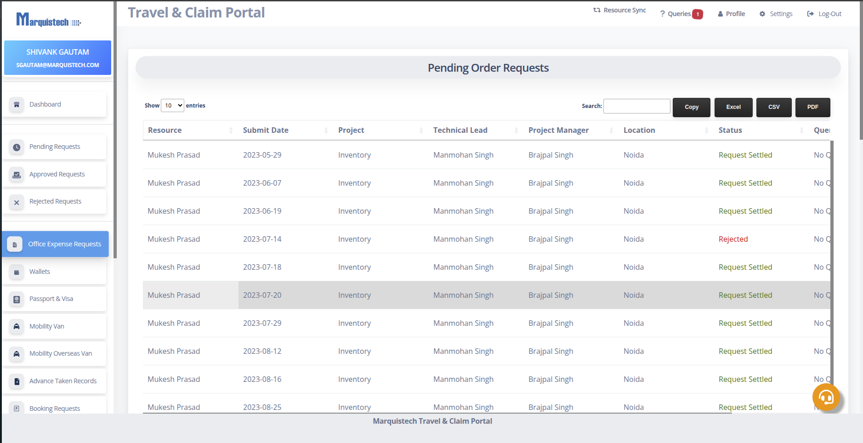Image resolution: width=863 pixels, height=443 pixels.
Task: Focus the Search input field
Action: point(636,106)
